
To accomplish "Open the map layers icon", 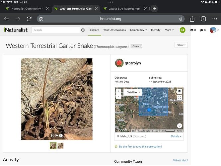I will click(x=180, y=91).
